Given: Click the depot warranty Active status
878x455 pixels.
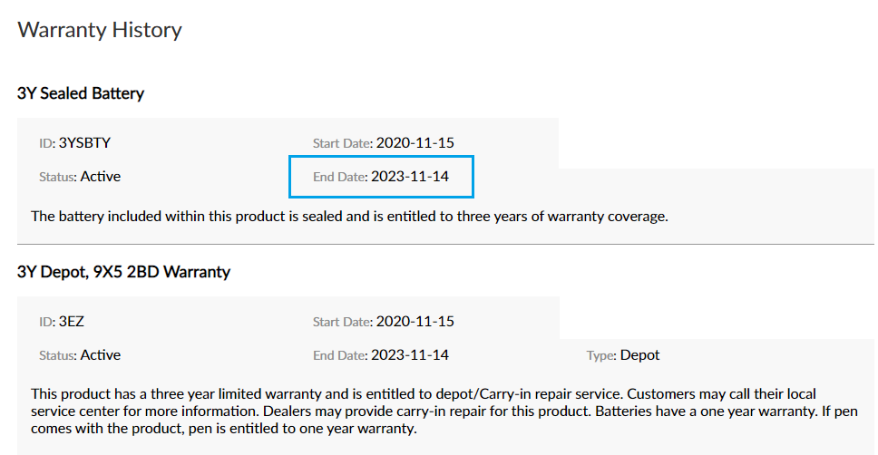Looking at the screenshot, I should pyautogui.click(x=101, y=355).
